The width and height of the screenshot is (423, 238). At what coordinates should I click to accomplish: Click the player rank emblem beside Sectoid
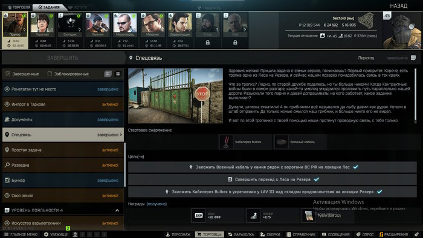click(x=366, y=21)
